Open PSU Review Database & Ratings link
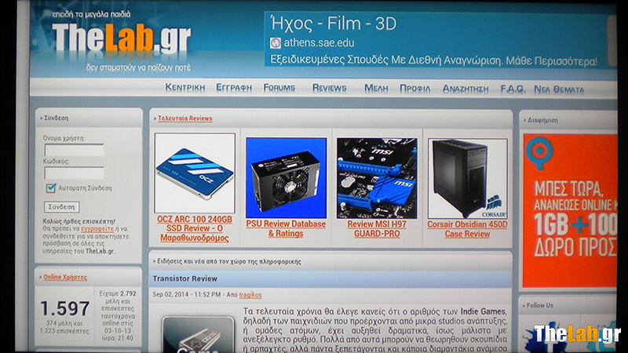The width and height of the screenshot is (628, 353). point(286,228)
